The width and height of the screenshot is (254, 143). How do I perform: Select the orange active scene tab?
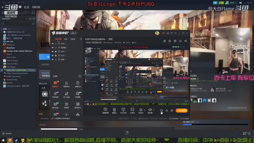click(x=58, y=39)
